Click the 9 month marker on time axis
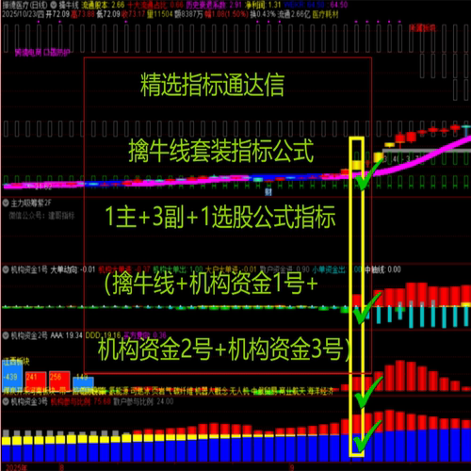The height and width of the screenshot is (471, 471). 292,467
